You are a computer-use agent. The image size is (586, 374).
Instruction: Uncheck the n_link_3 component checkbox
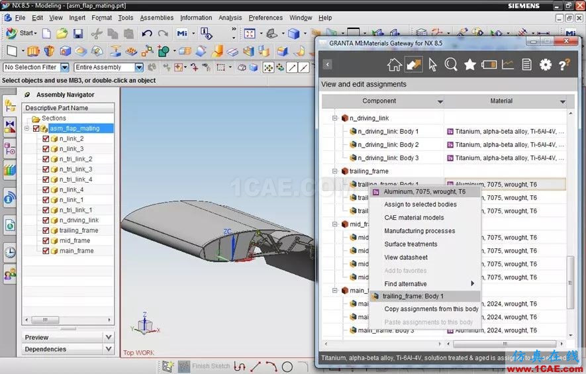[46, 149]
